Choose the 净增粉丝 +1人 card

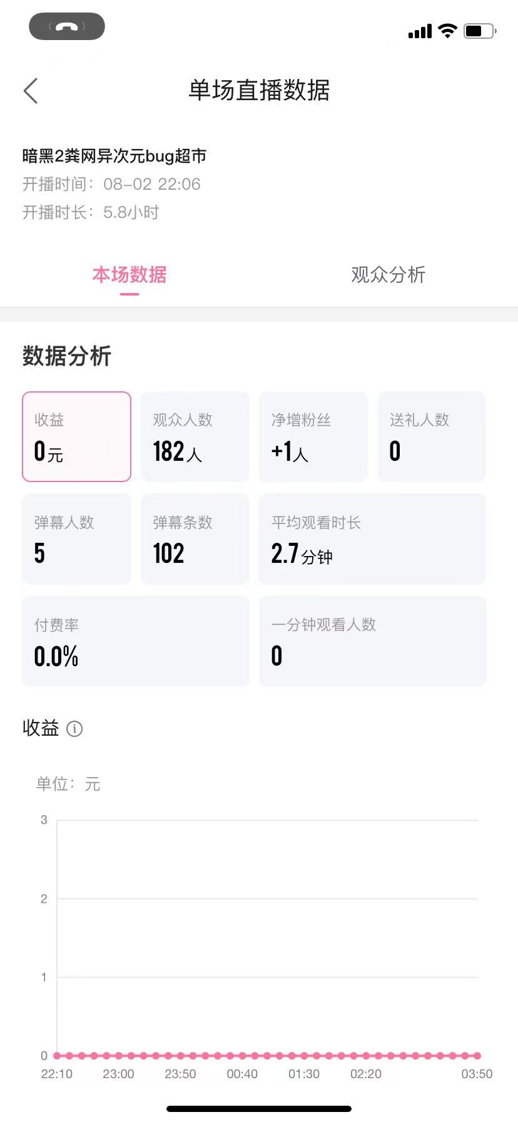coord(313,436)
